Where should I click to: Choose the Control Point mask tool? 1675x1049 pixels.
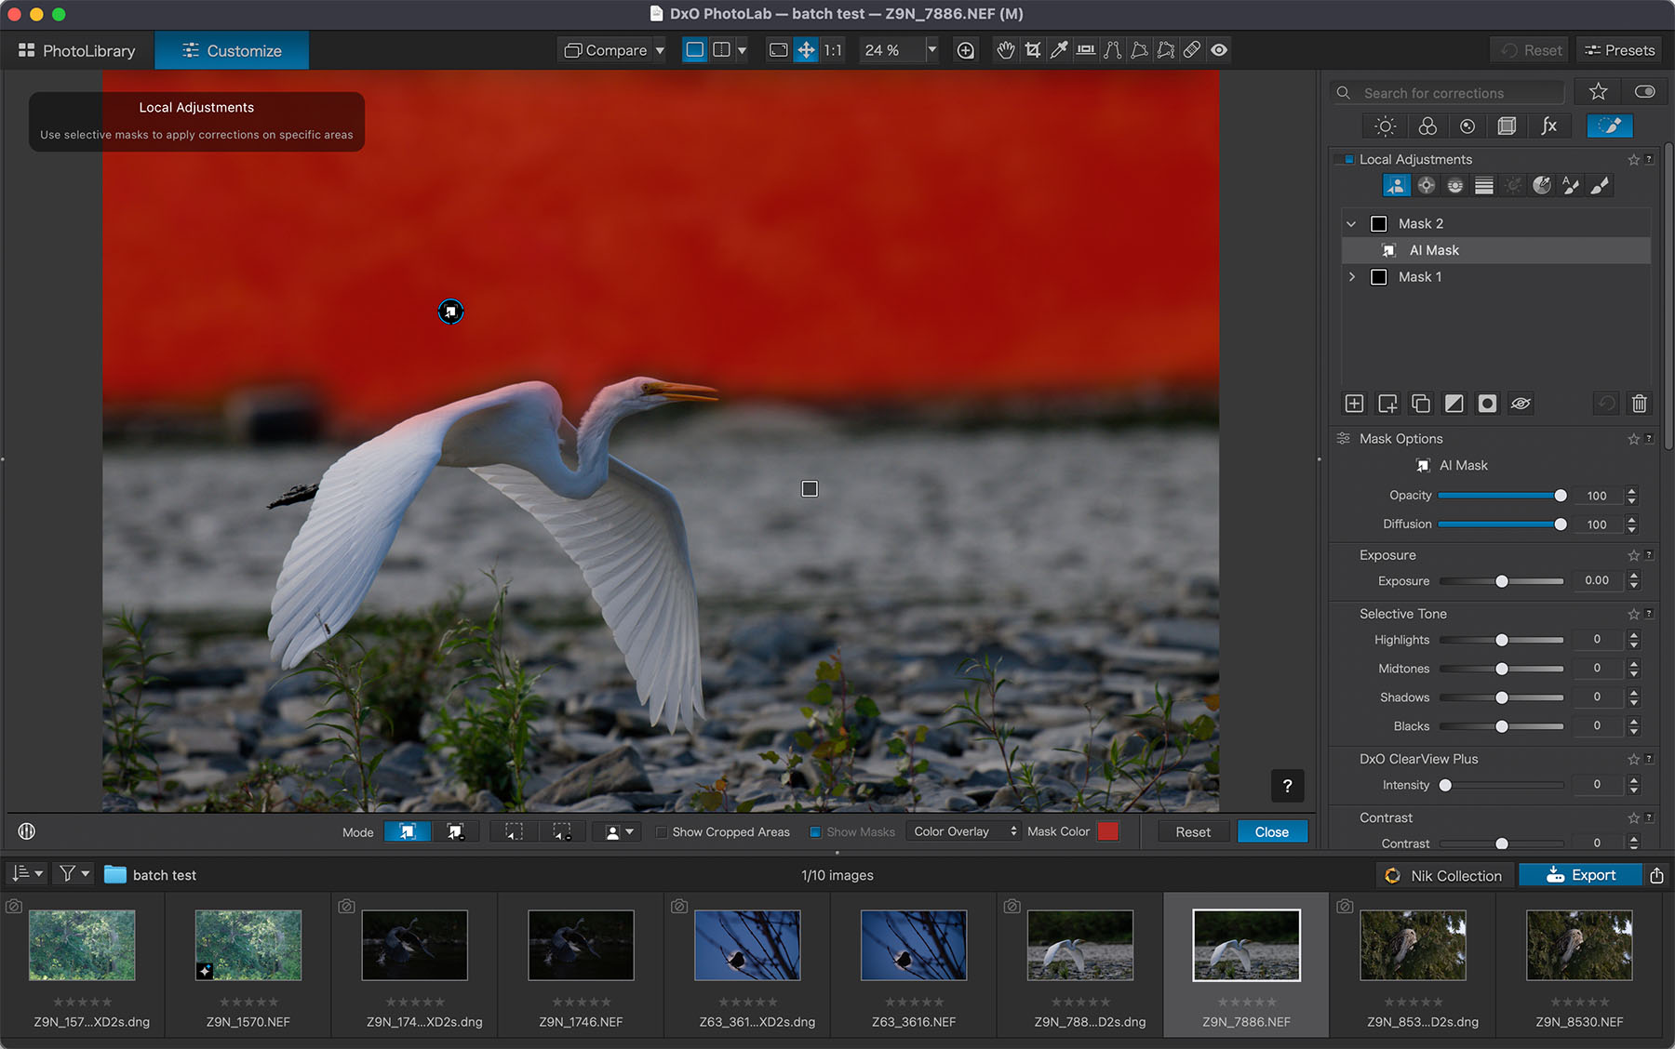pos(1426,186)
